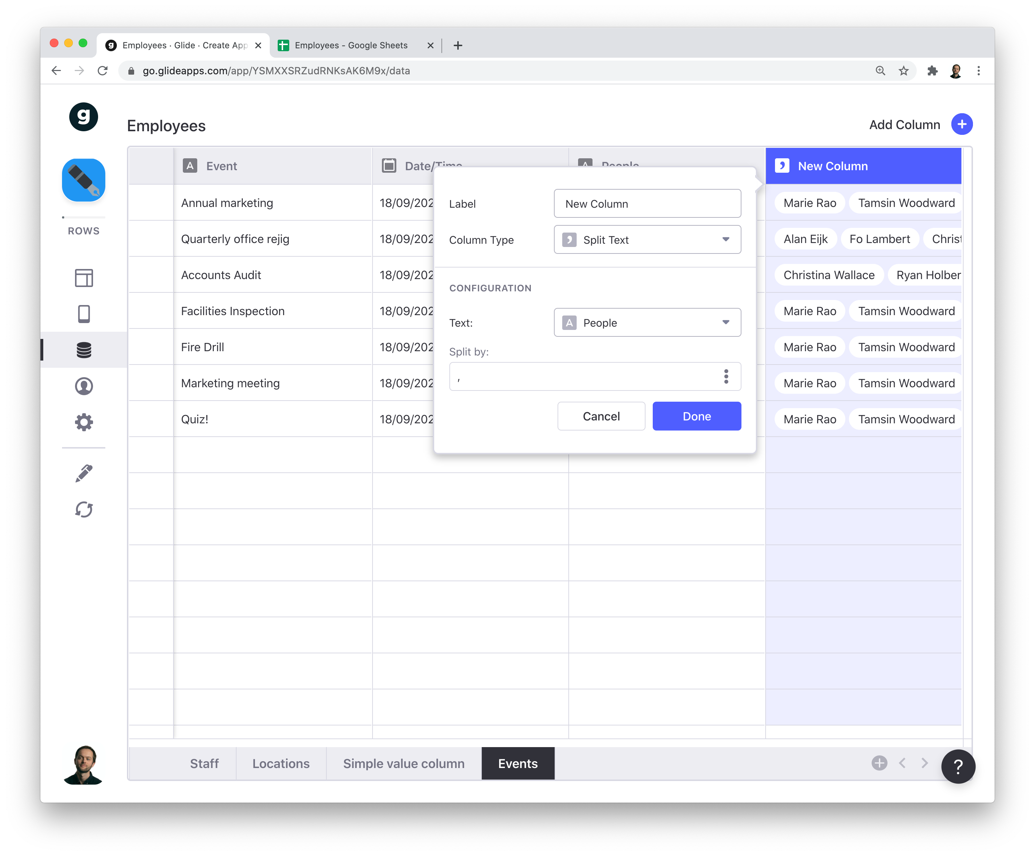Screen dimensions: 1035x856
Task: Switch to the Locations table tab
Action: click(281, 763)
